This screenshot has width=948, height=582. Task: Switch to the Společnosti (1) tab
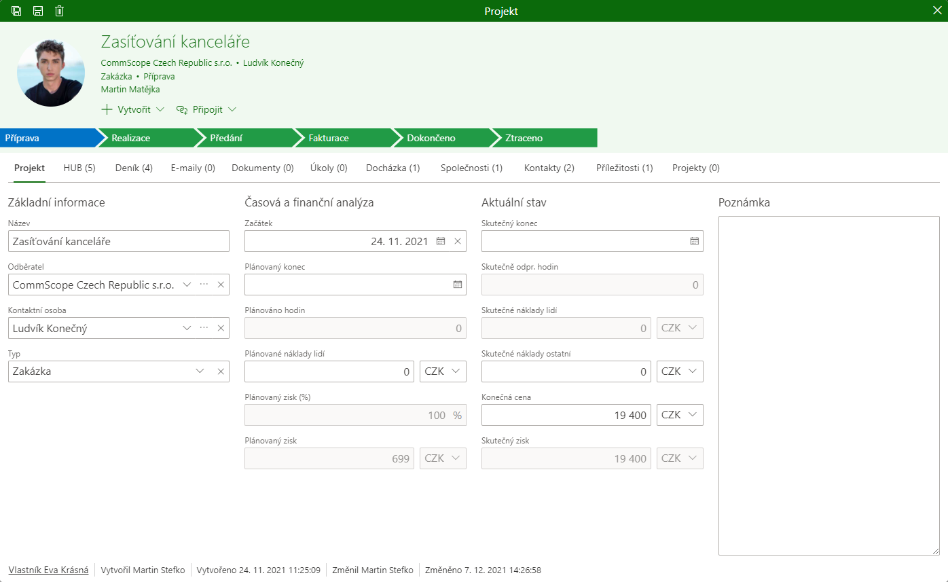(x=472, y=168)
